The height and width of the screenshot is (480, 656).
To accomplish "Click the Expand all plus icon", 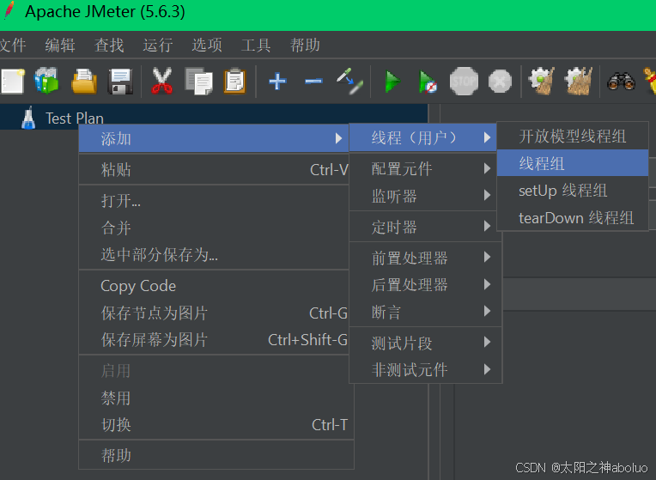I will (x=277, y=82).
